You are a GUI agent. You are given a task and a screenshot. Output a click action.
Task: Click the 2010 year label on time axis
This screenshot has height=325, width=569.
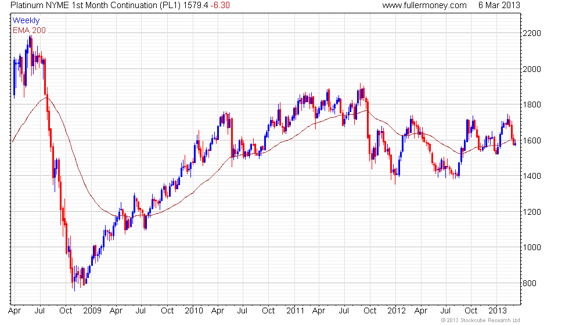coord(194,311)
